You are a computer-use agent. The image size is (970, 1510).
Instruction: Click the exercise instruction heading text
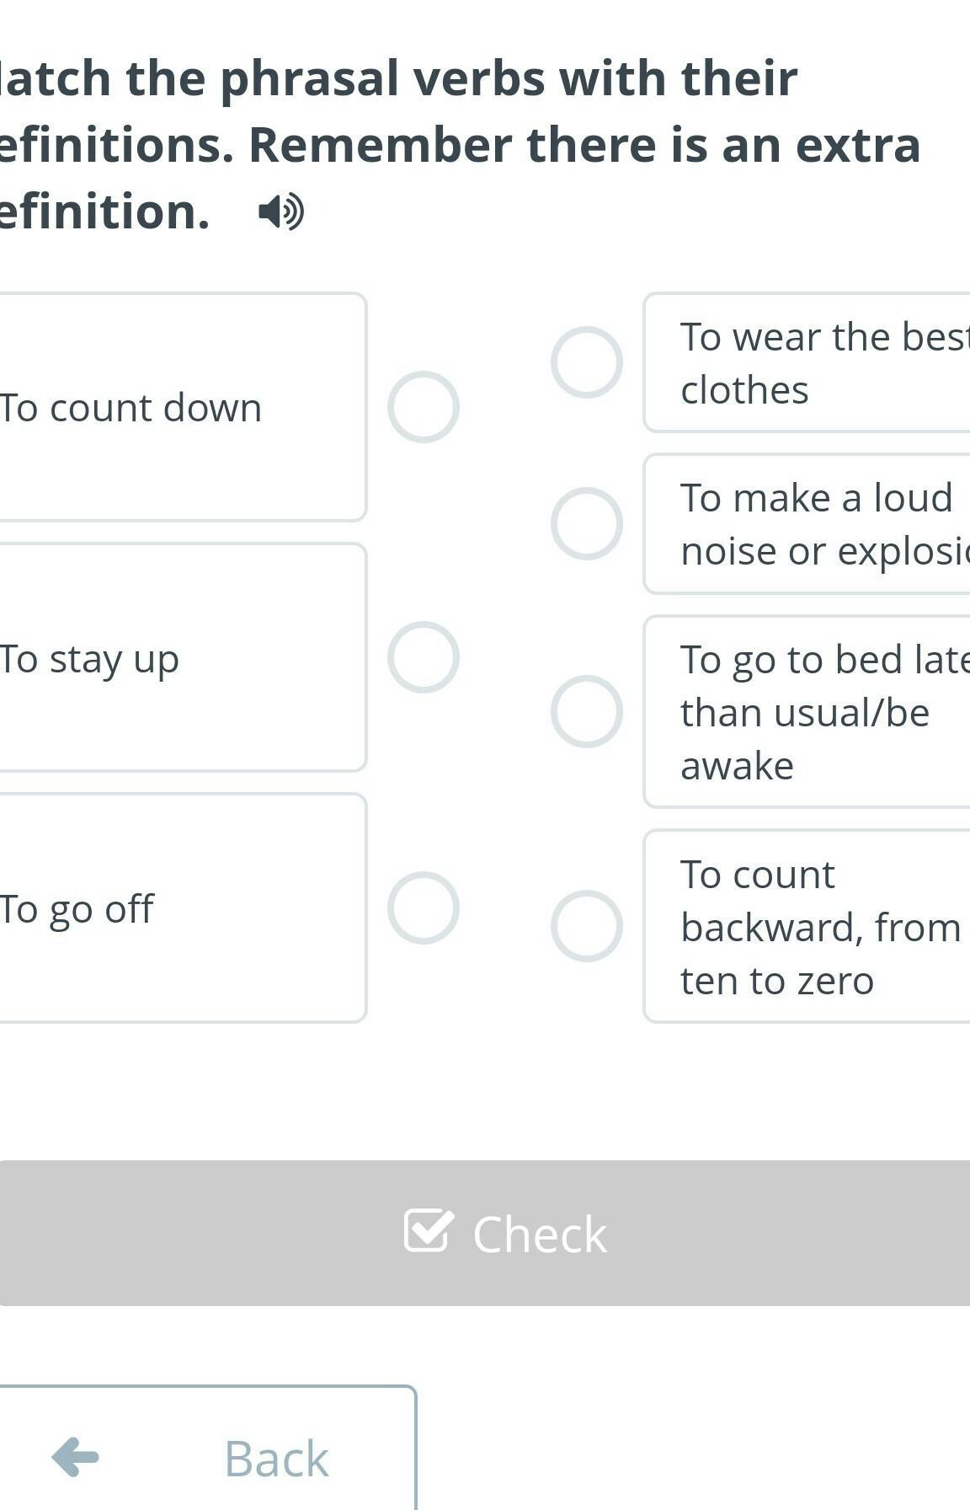tap(460, 144)
